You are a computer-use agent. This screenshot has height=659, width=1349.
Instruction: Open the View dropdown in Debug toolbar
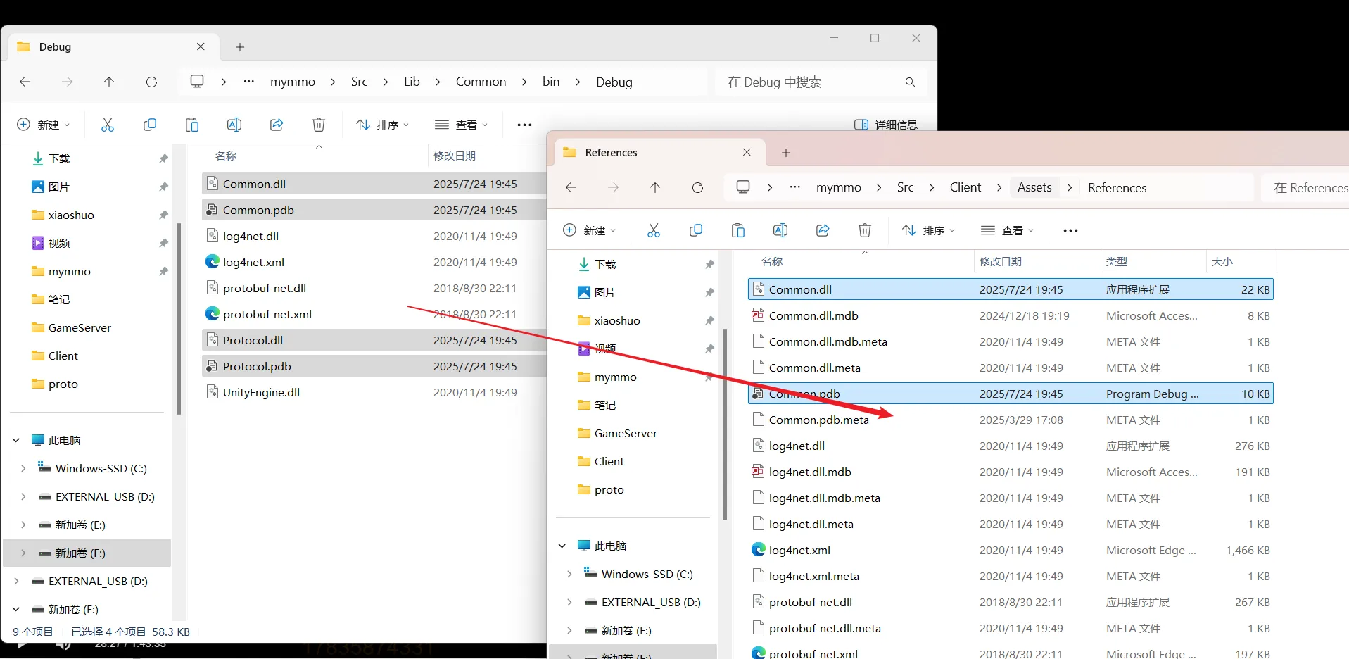pyautogui.click(x=461, y=125)
